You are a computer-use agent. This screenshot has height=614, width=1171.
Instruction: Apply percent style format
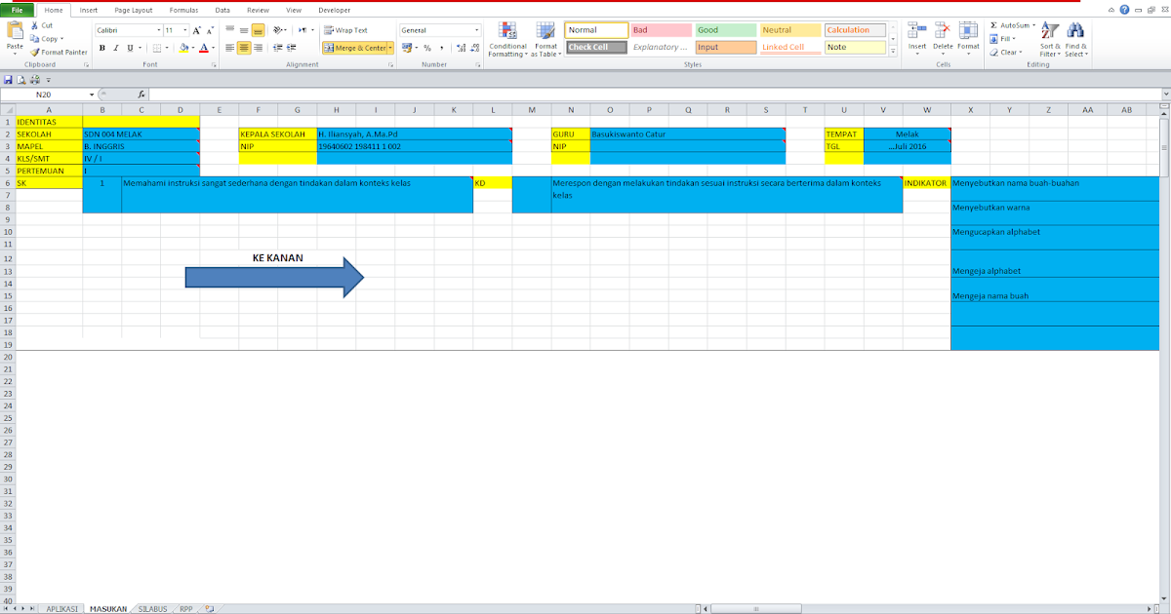click(427, 47)
